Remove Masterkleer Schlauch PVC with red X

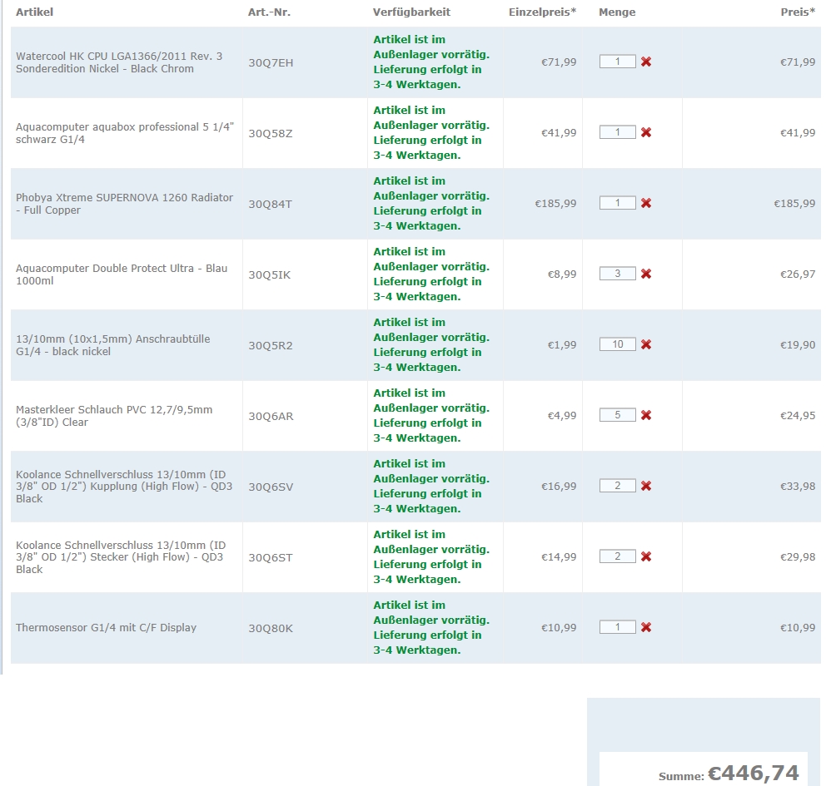click(646, 416)
